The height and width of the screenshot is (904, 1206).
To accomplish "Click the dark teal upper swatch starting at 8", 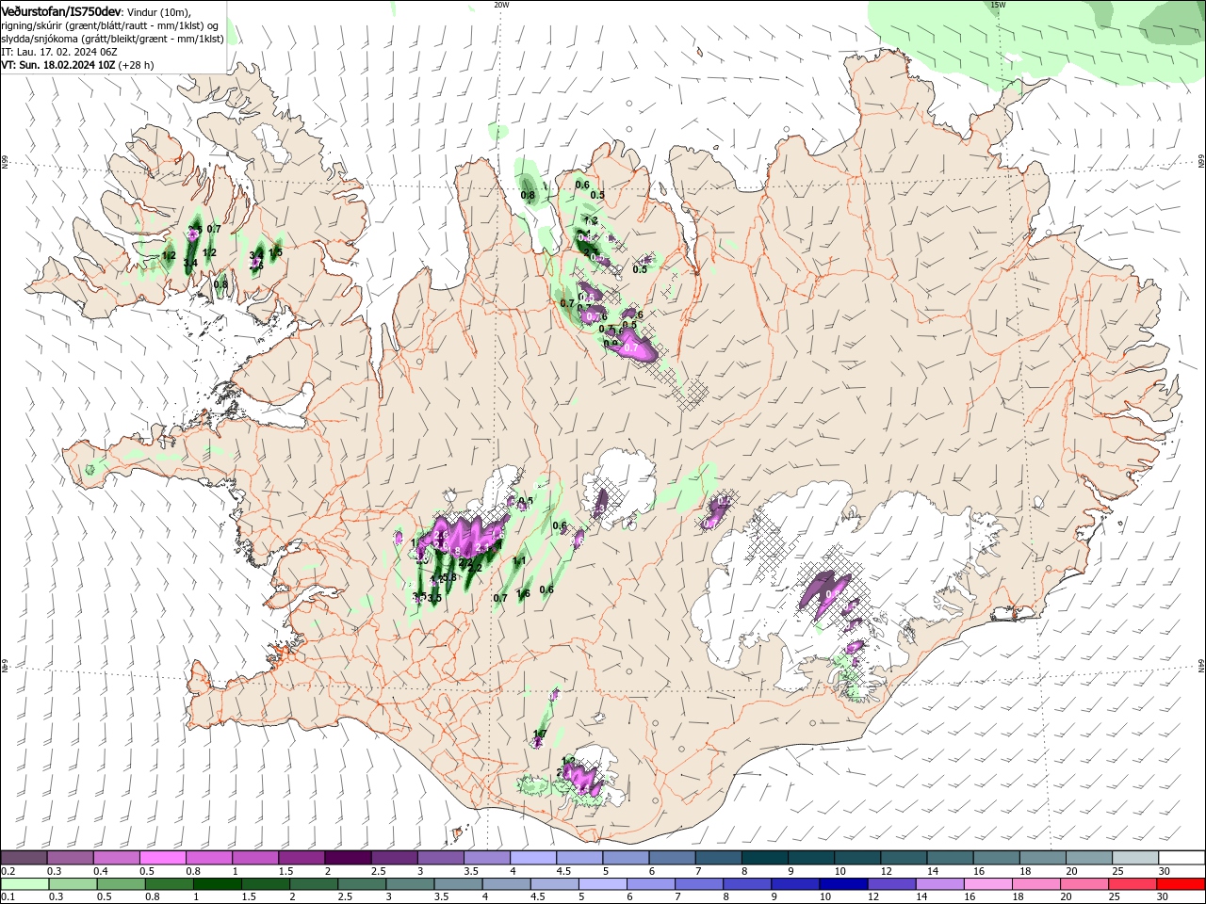I will click(x=764, y=858).
